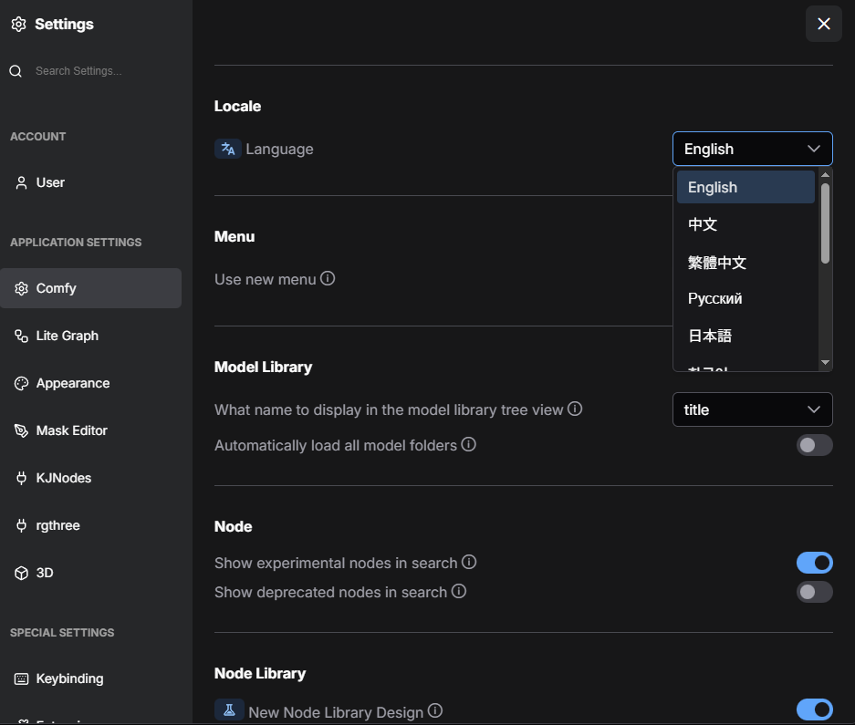
Task: Select English in language list
Action: click(746, 187)
